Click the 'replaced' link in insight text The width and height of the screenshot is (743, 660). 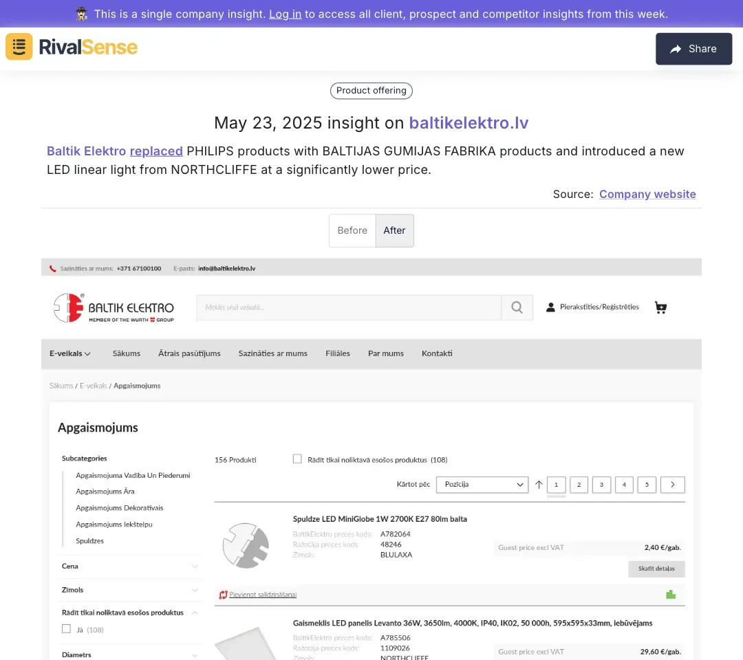pyautogui.click(x=156, y=151)
